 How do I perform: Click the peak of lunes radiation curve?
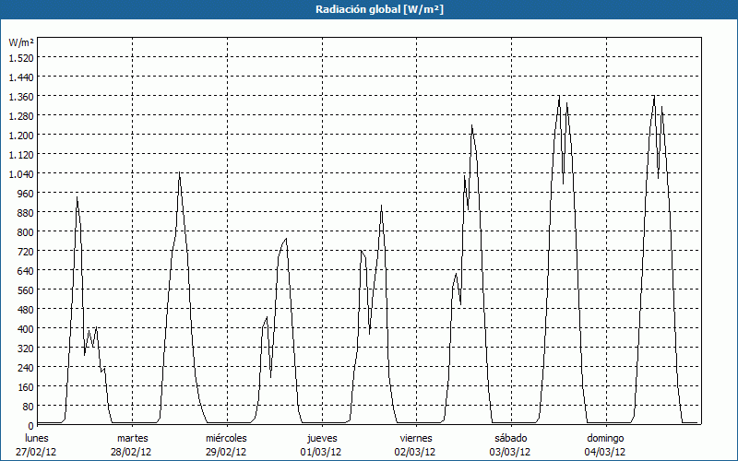coord(77,198)
